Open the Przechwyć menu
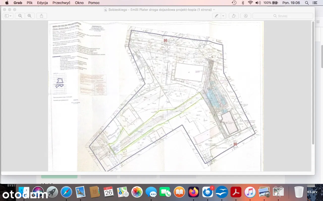 [61, 3]
